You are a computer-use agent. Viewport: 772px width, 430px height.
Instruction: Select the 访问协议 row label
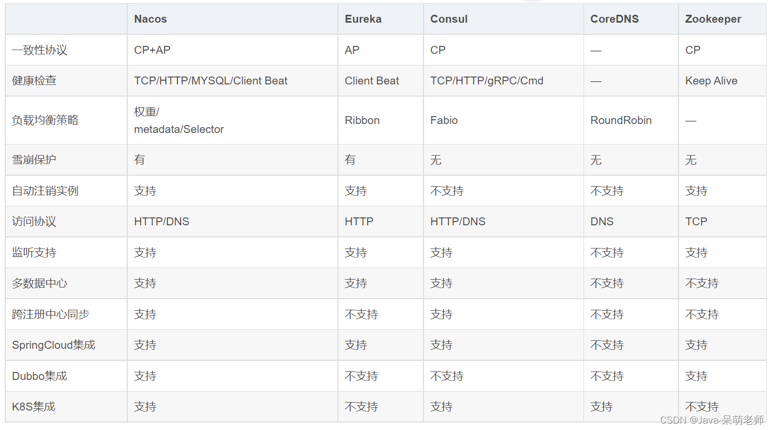[x=34, y=222]
